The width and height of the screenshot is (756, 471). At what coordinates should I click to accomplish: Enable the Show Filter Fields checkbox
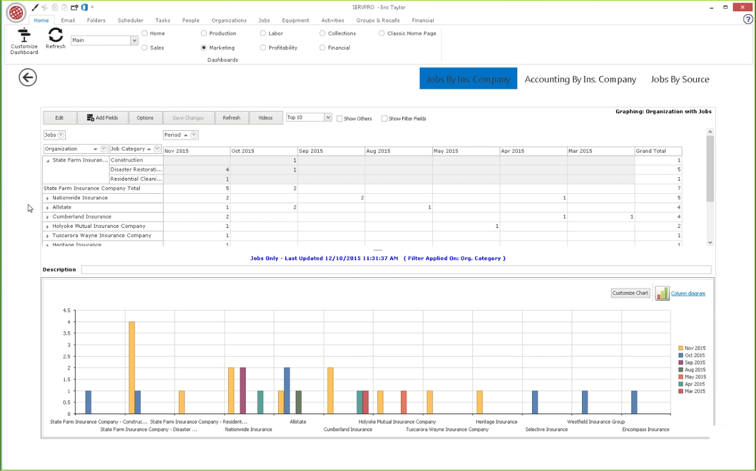(384, 119)
